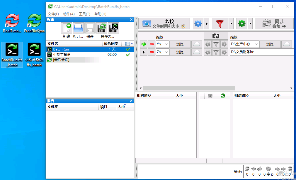Add folder pair with green plus

tap(144, 44)
